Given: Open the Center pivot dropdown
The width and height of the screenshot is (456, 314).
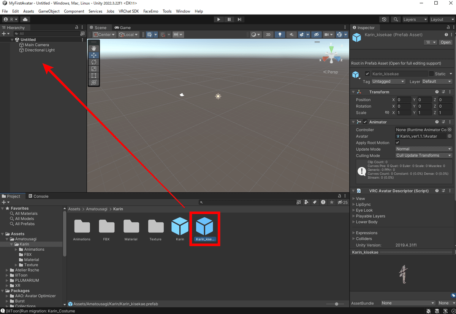Looking at the screenshot, I should click(104, 35).
